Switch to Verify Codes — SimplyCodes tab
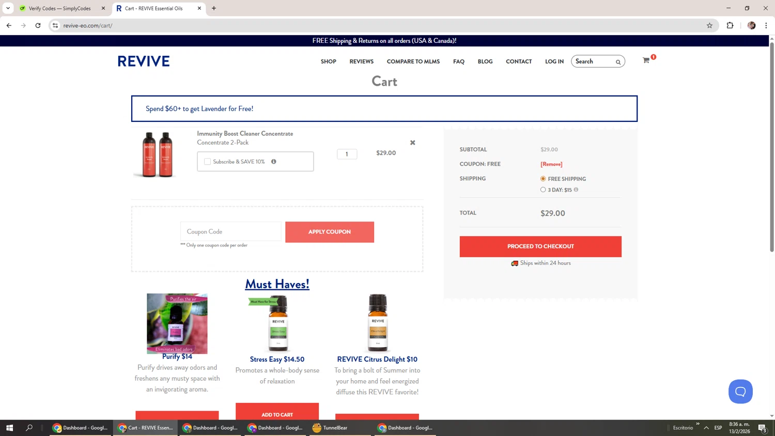775x436 pixels. coord(59,8)
